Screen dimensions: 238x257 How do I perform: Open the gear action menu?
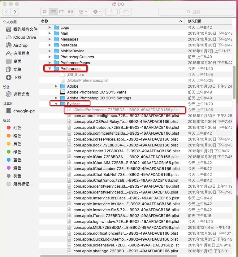pyautogui.click(x=97, y=12)
